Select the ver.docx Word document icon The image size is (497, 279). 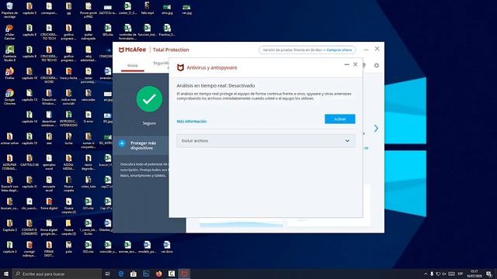[167, 247]
